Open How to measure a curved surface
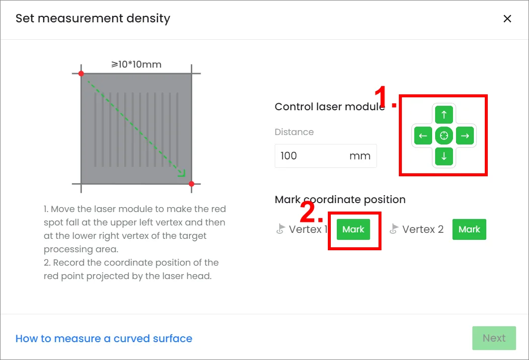 104,339
